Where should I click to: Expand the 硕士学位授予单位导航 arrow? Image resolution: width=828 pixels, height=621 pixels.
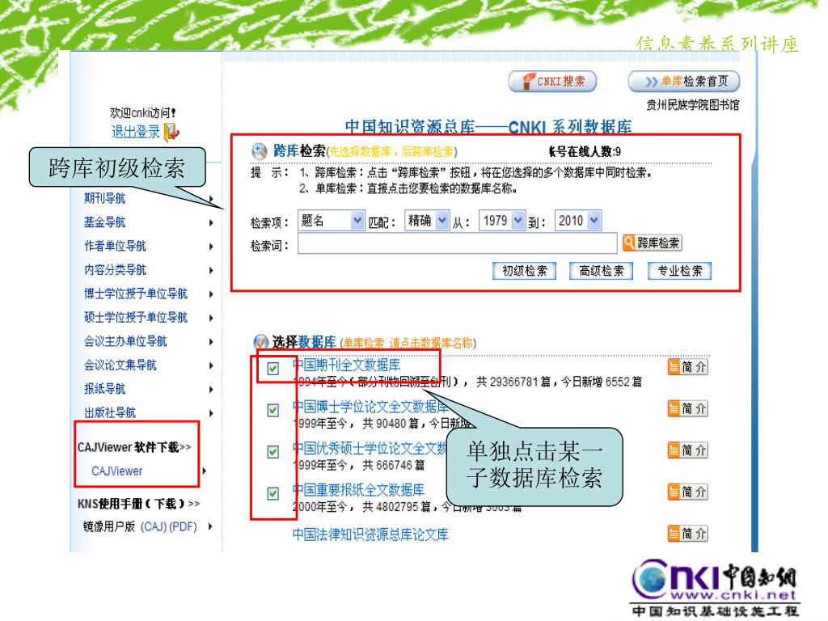click(211, 318)
